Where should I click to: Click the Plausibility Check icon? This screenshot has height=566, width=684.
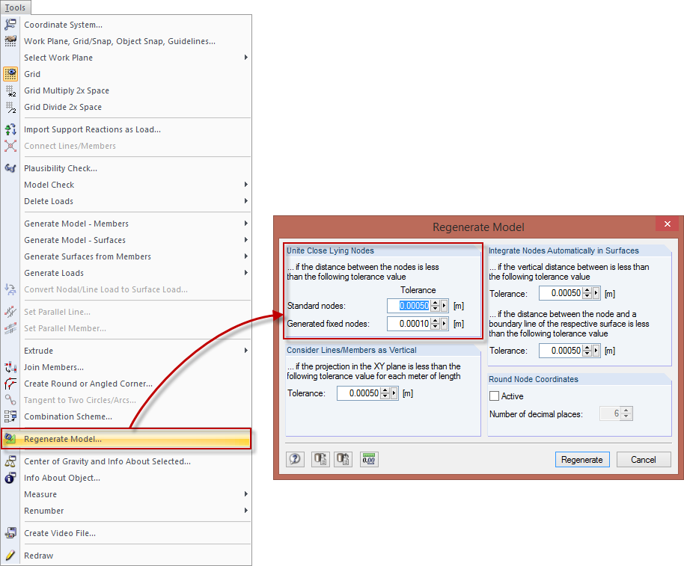click(x=10, y=168)
